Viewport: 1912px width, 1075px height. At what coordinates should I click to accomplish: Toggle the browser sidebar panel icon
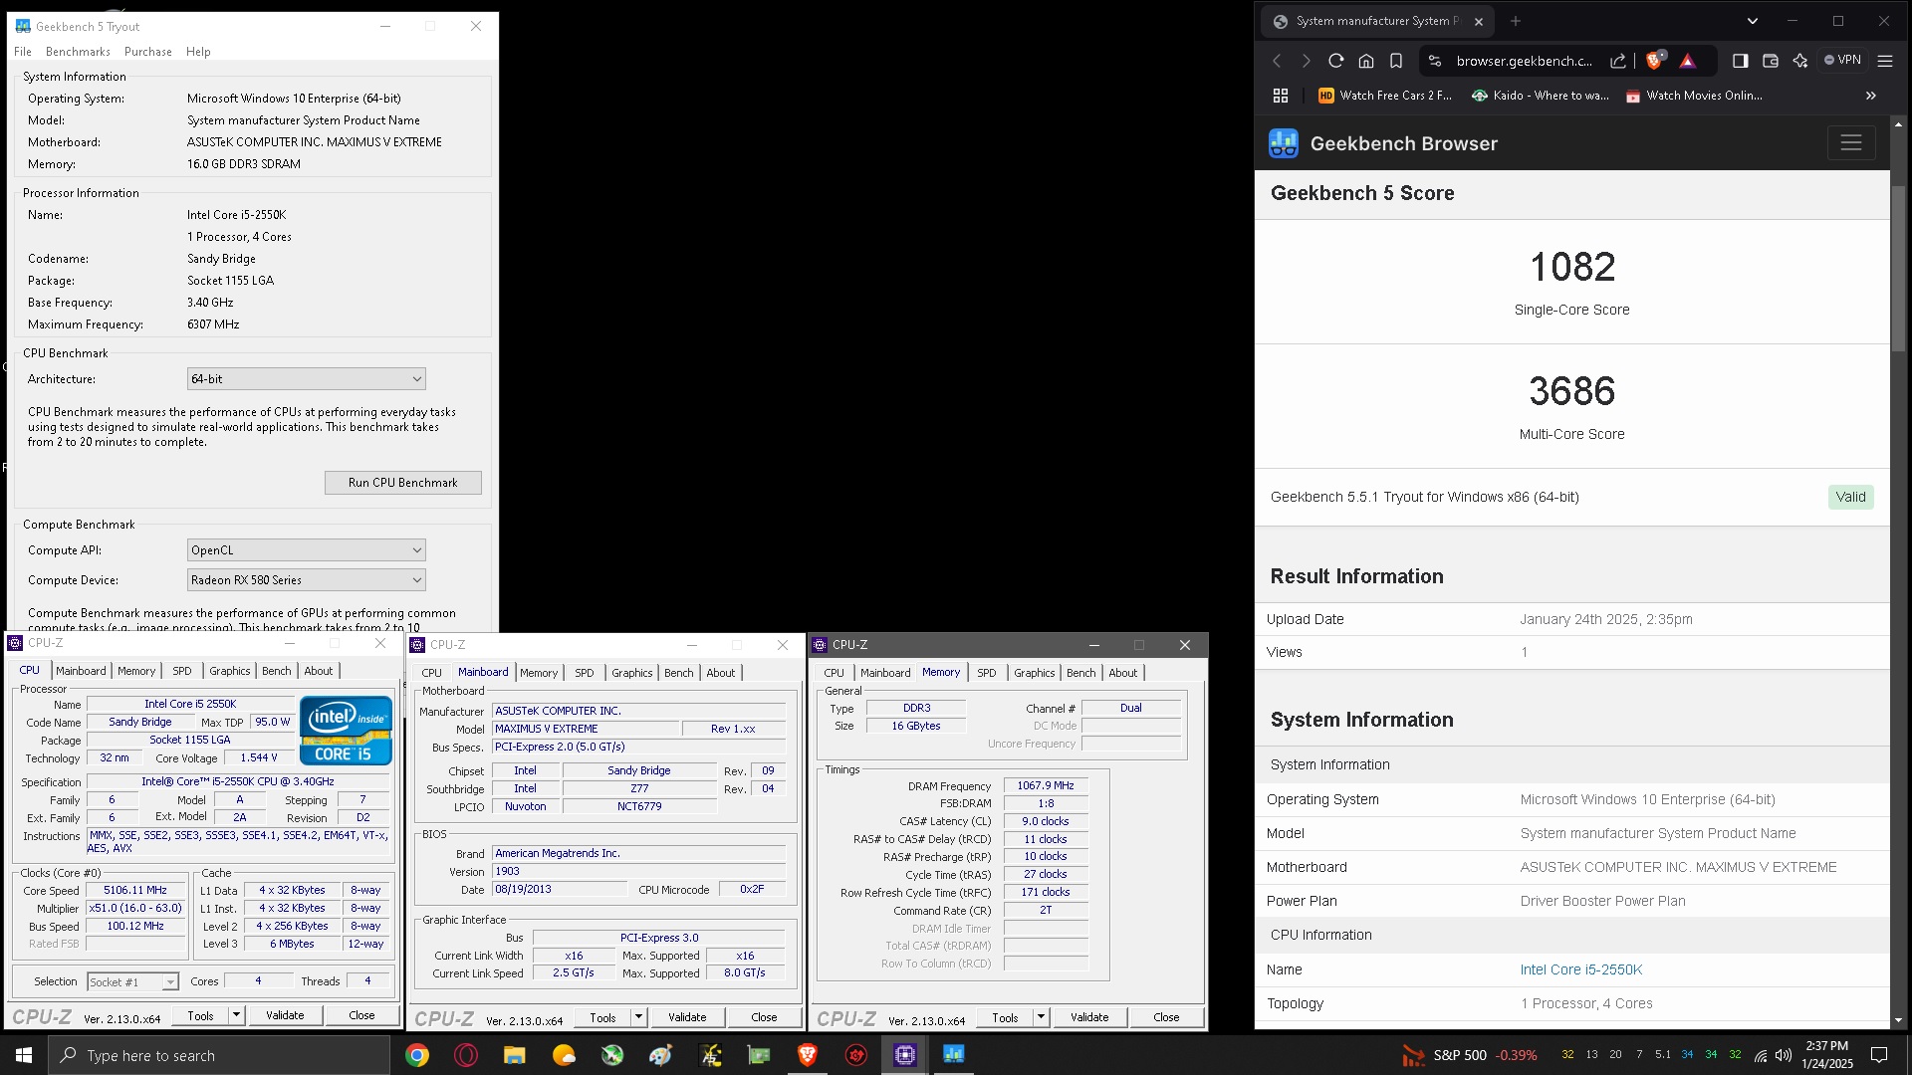[x=1741, y=61]
